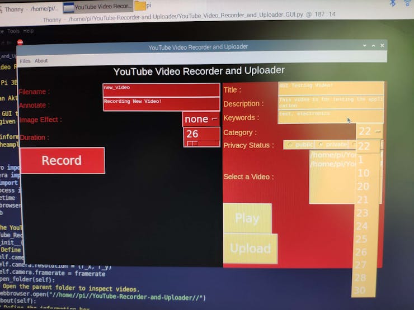
Task: Choose category 25 from the list
Action: pyautogui.click(x=365, y=239)
